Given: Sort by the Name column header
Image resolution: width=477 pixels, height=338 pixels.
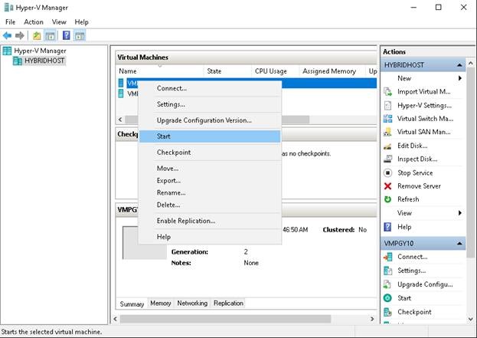Looking at the screenshot, I should (x=160, y=71).
